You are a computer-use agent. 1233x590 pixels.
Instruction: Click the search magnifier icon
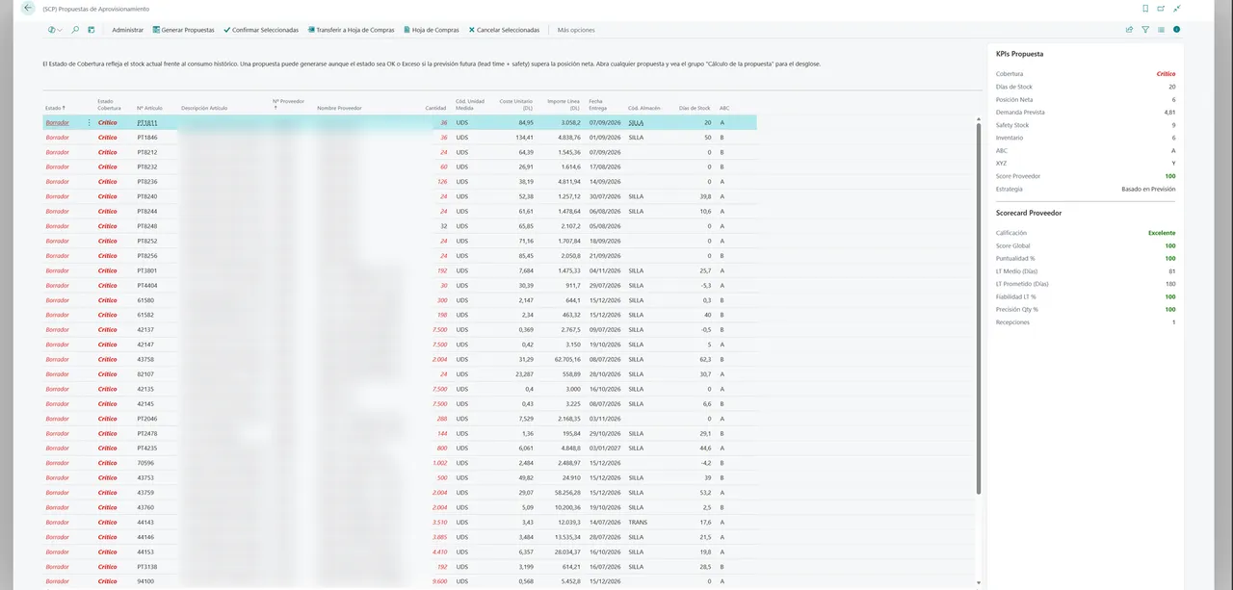tap(75, 30)
